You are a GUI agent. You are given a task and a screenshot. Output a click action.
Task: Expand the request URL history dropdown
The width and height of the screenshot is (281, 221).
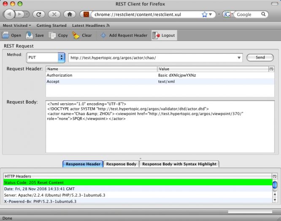tap(239, 58)
